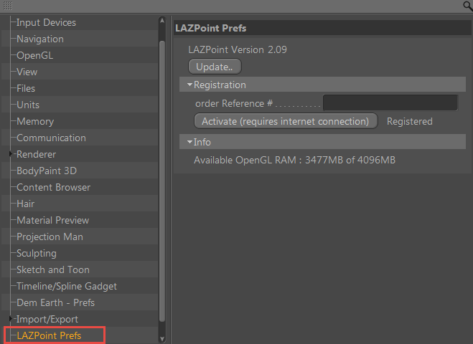
Task: Open BodyPaint 3D preferences
Action: [x=47, y=171]
